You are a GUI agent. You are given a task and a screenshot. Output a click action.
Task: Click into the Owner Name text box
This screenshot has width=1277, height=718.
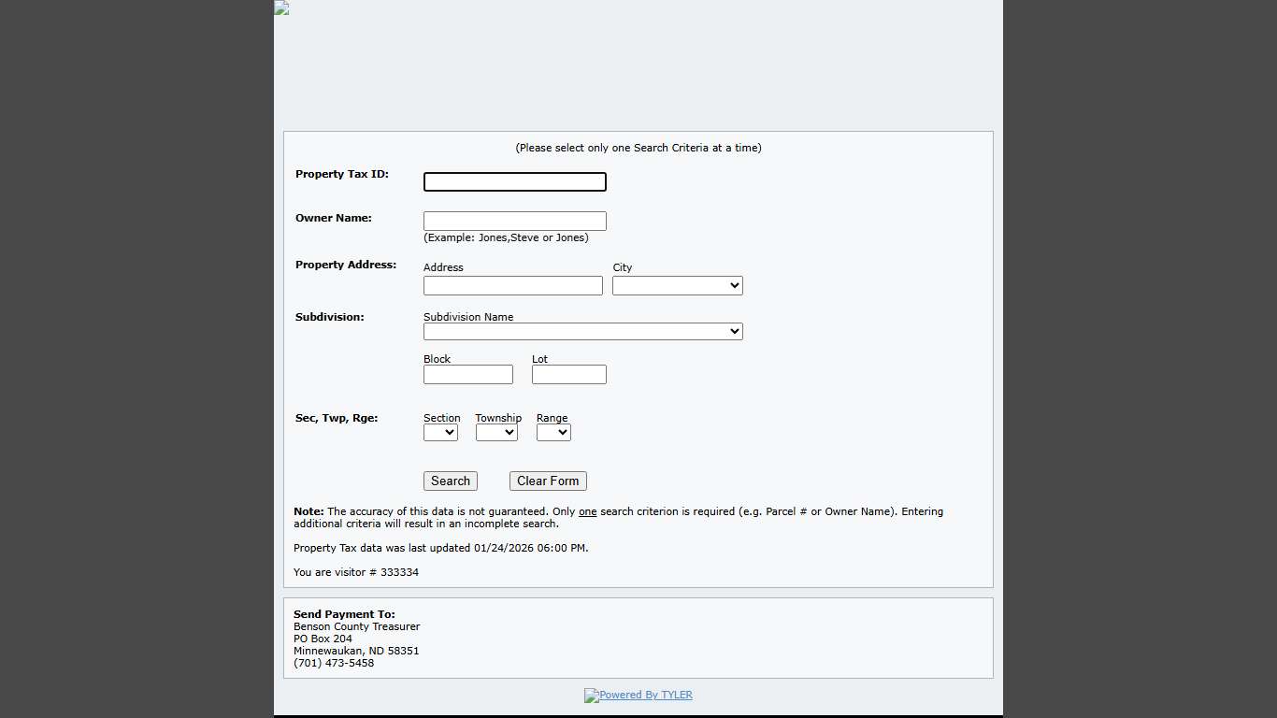[x=514, y=222]
